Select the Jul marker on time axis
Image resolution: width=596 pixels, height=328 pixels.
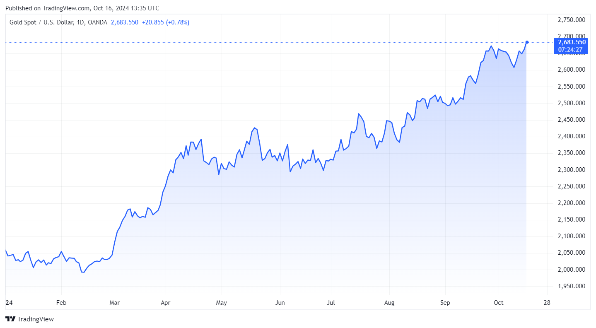[x=331, y=303]
